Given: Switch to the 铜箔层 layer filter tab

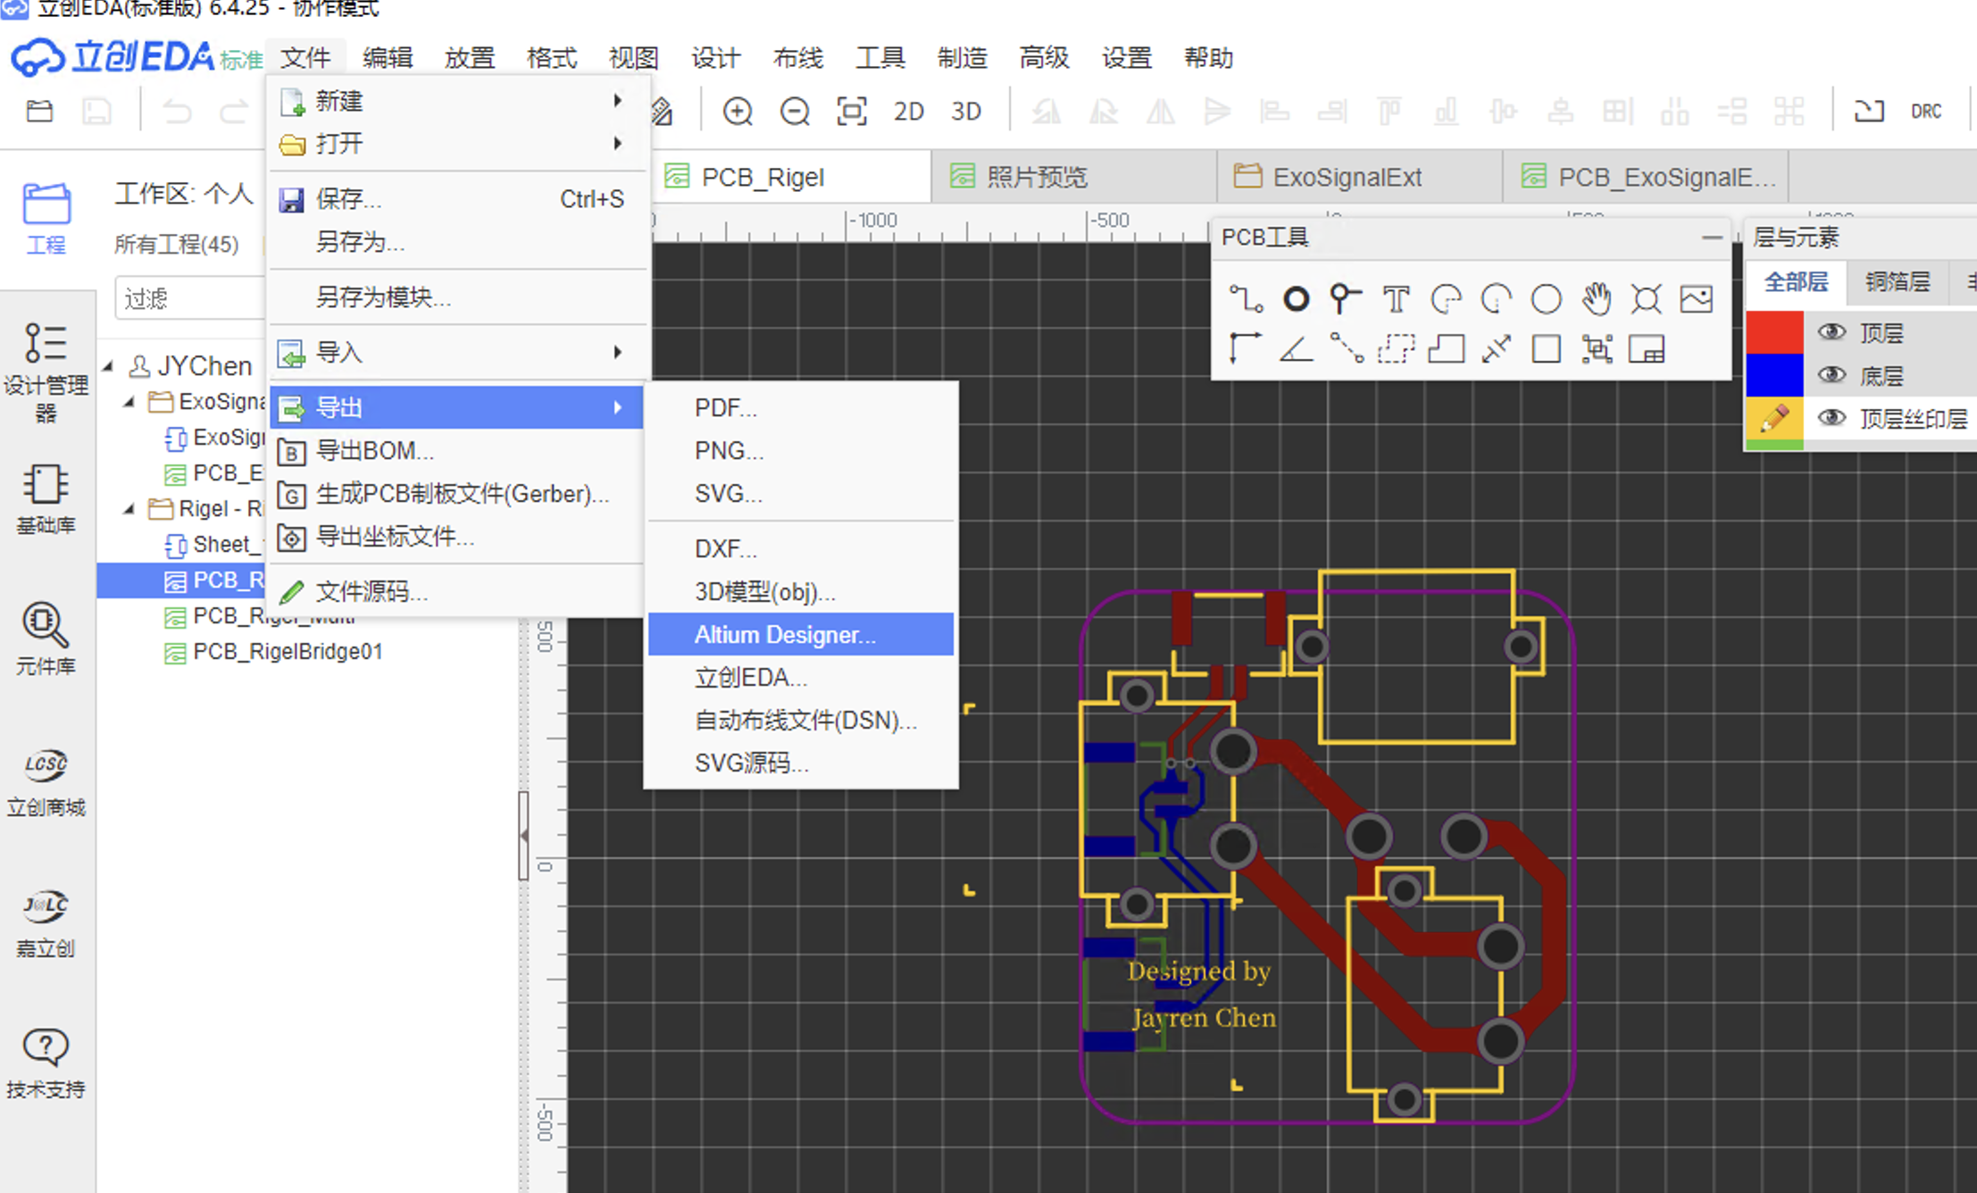Looking at the screenshot, I should 1898,282.
